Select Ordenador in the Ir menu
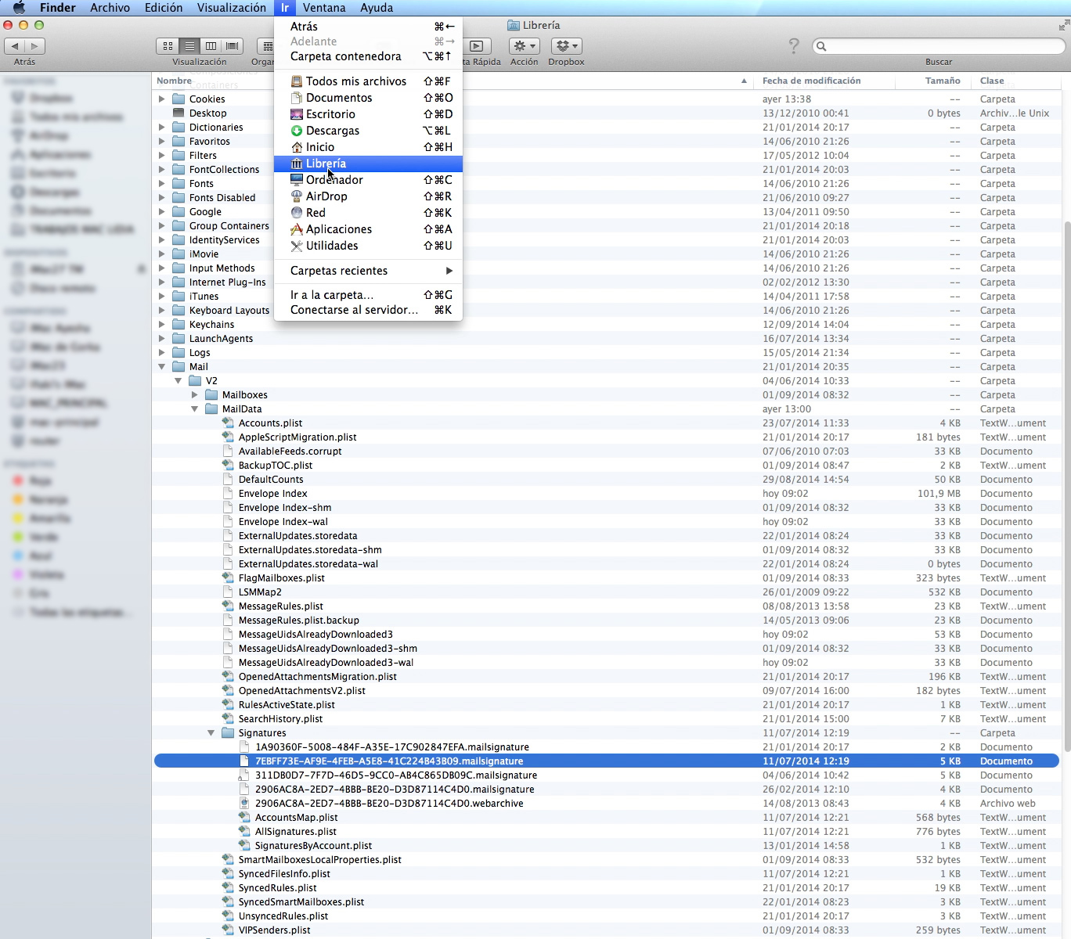Screen dimensions: 1071x939 368,180
